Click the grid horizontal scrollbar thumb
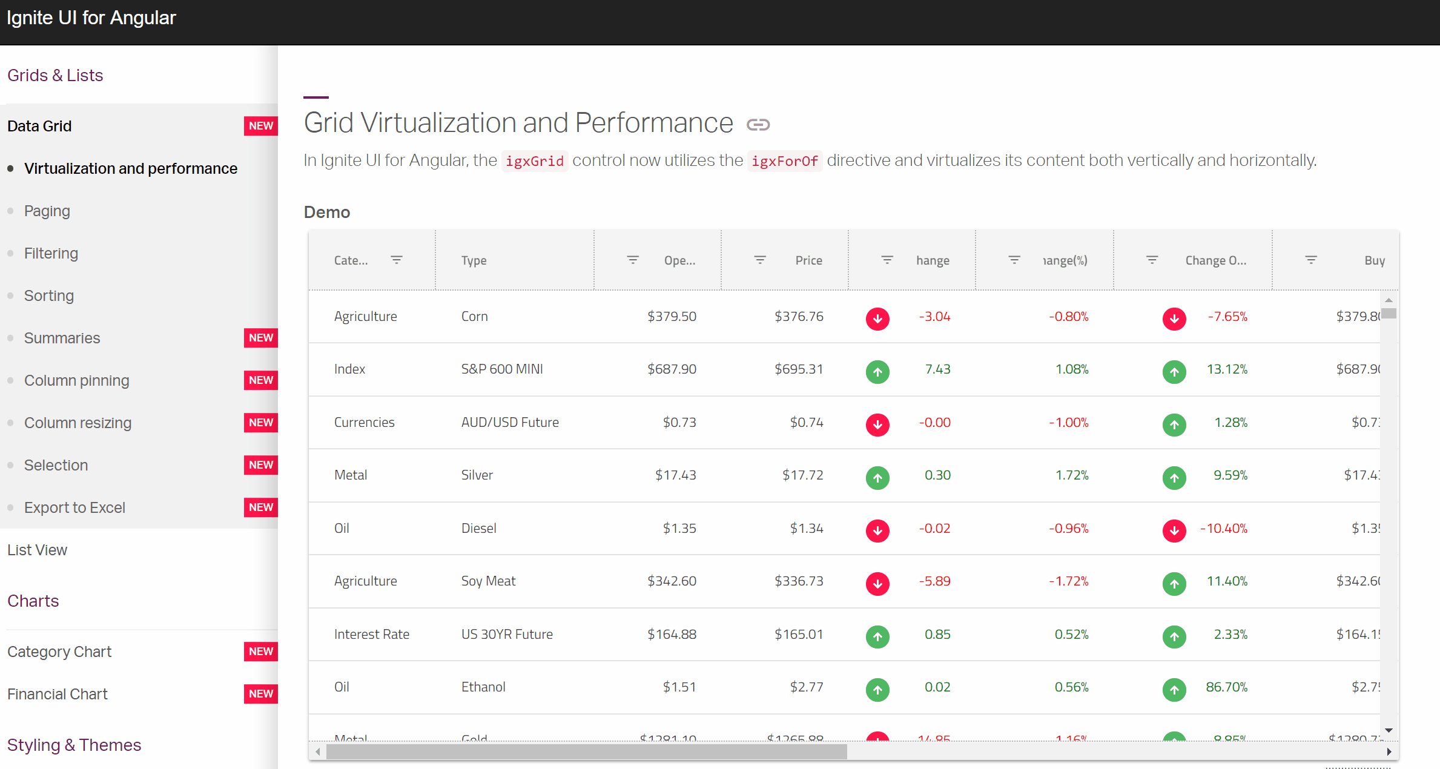Image resolution: width=1440 pixels, height=769 pixels. [586, 752]
